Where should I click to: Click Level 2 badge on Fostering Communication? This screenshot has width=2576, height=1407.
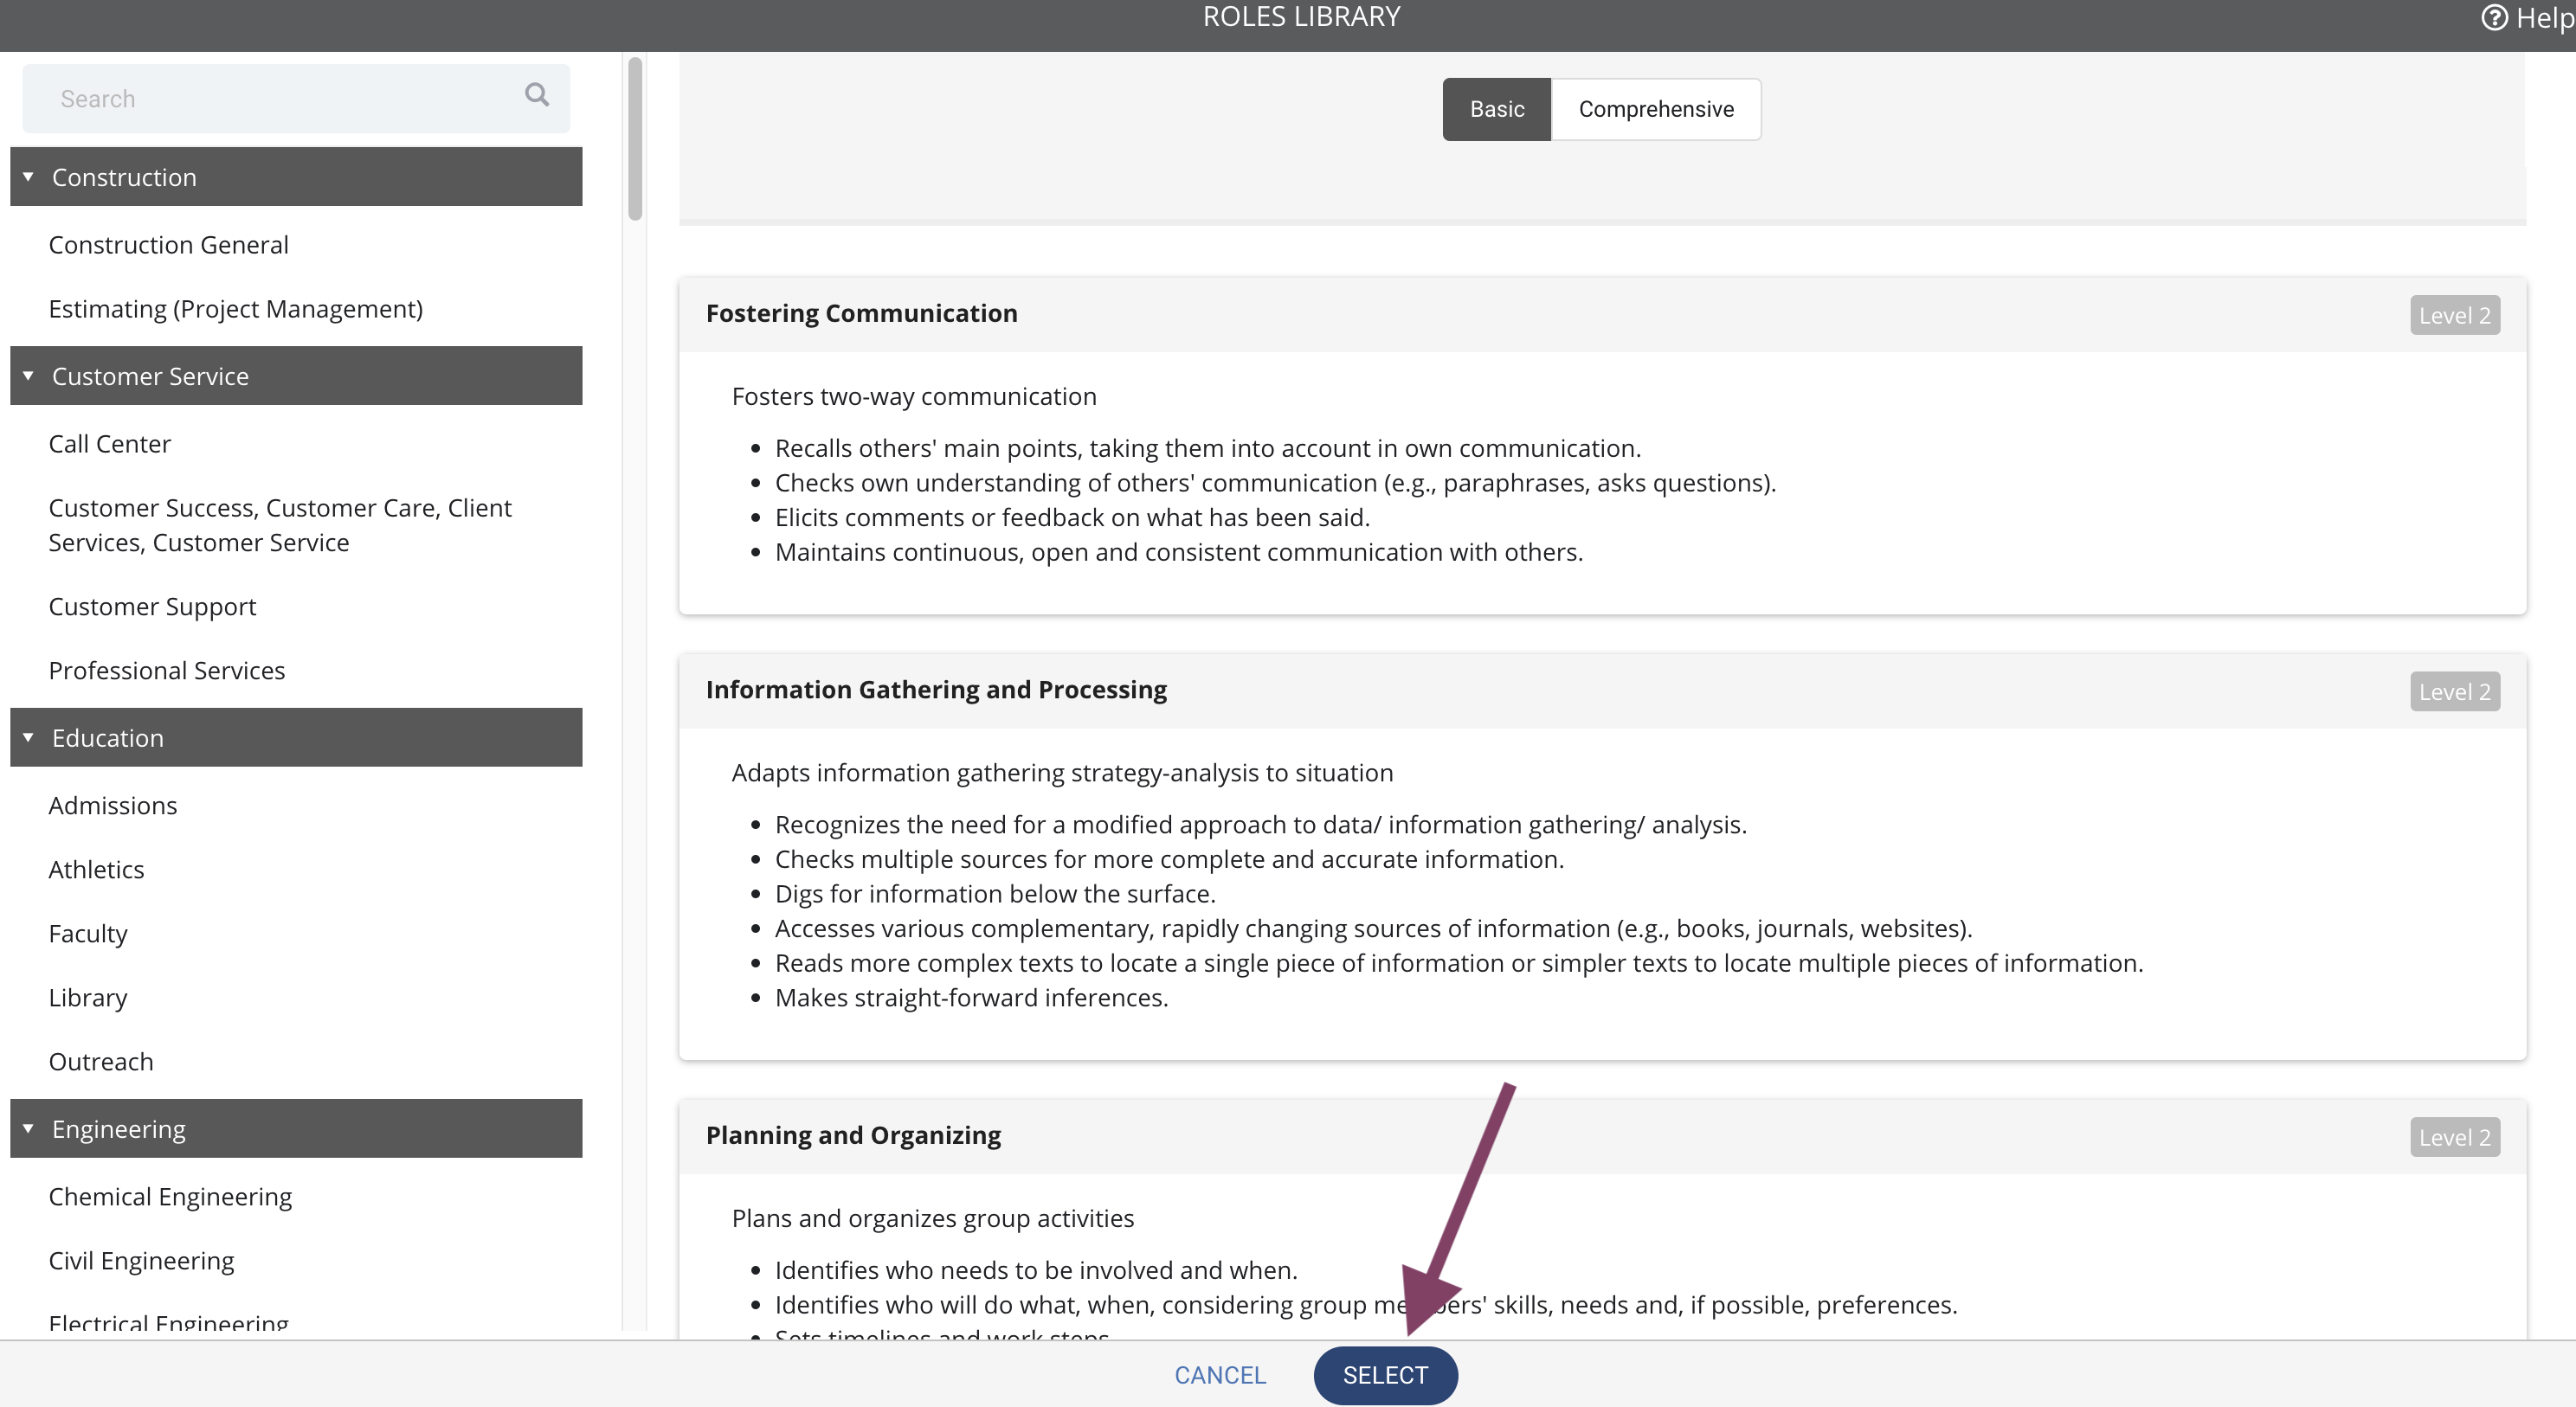[x=2455, y=315]
